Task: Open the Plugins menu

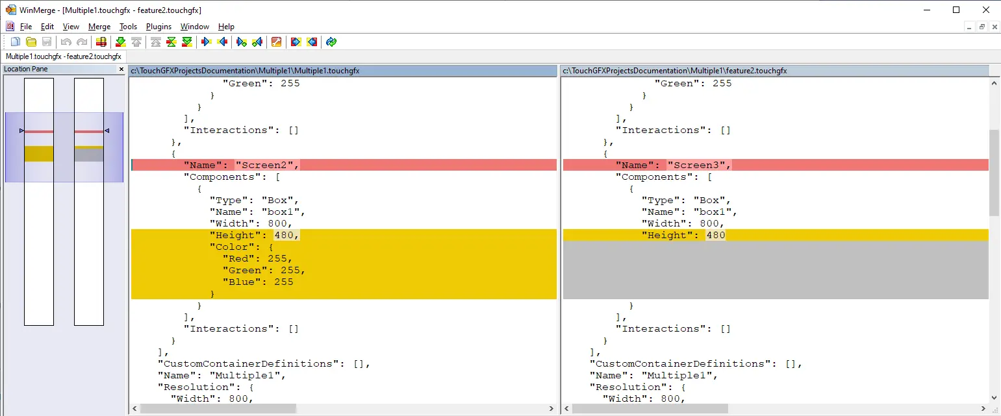Action: [158, 27]
